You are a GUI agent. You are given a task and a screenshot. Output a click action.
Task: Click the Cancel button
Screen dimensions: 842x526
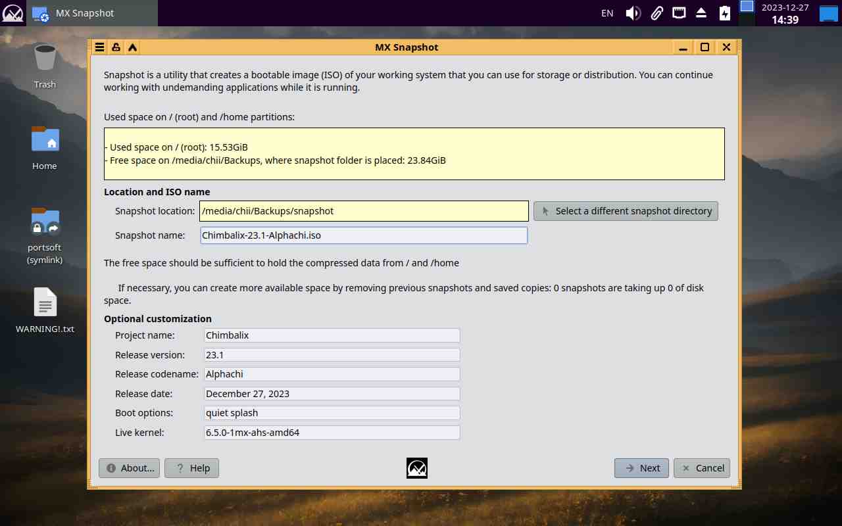pos(702,468)
